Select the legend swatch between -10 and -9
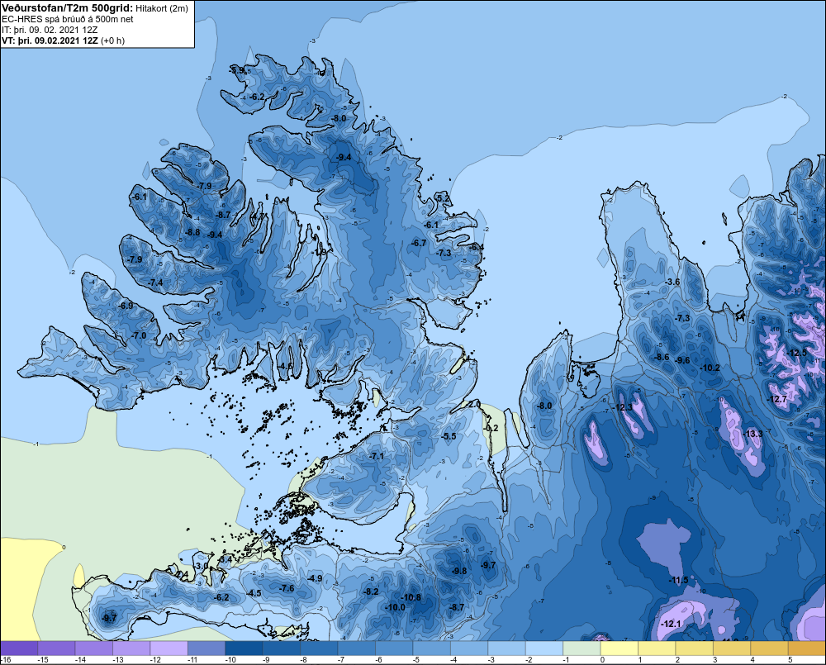This screenshot has height=665, width=826. click(244, 648)
